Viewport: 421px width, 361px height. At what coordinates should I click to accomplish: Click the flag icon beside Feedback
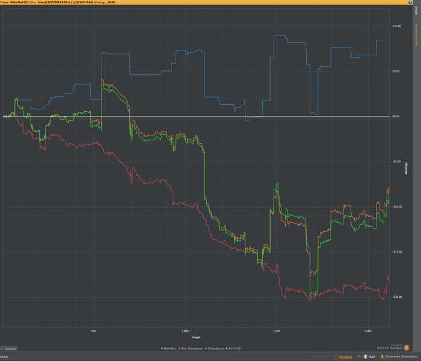[358, 356]
